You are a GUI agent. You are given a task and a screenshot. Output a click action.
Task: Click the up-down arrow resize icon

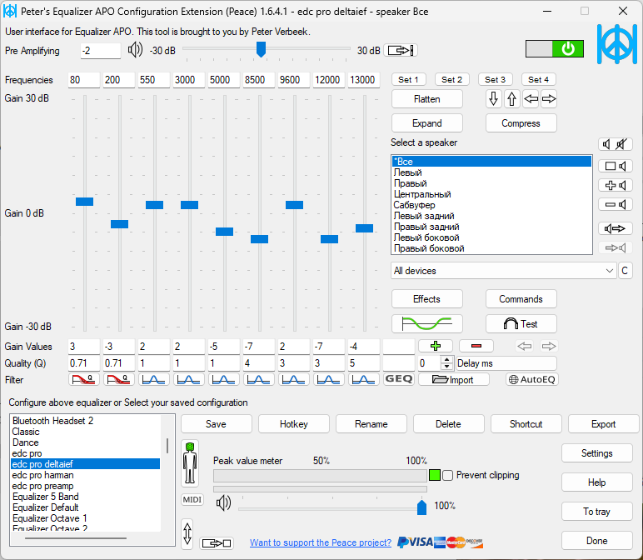click(187, 533)
